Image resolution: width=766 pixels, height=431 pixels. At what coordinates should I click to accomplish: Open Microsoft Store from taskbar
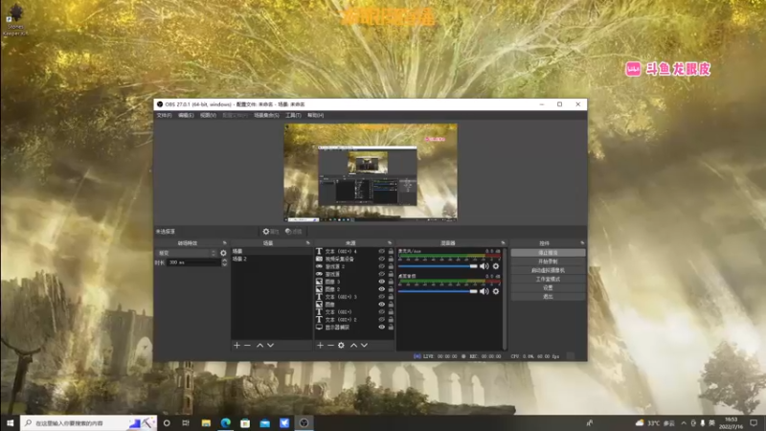tap(245, 423)
